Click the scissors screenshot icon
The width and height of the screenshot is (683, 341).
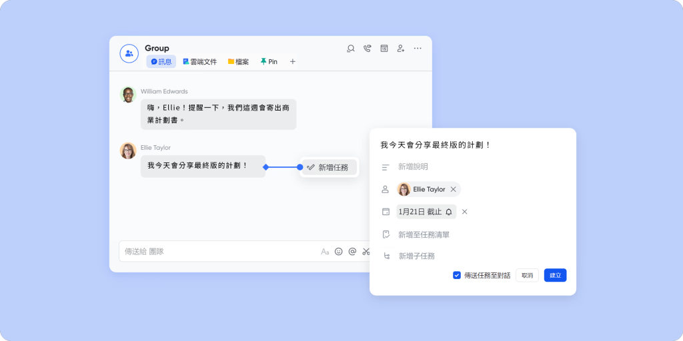366,251
